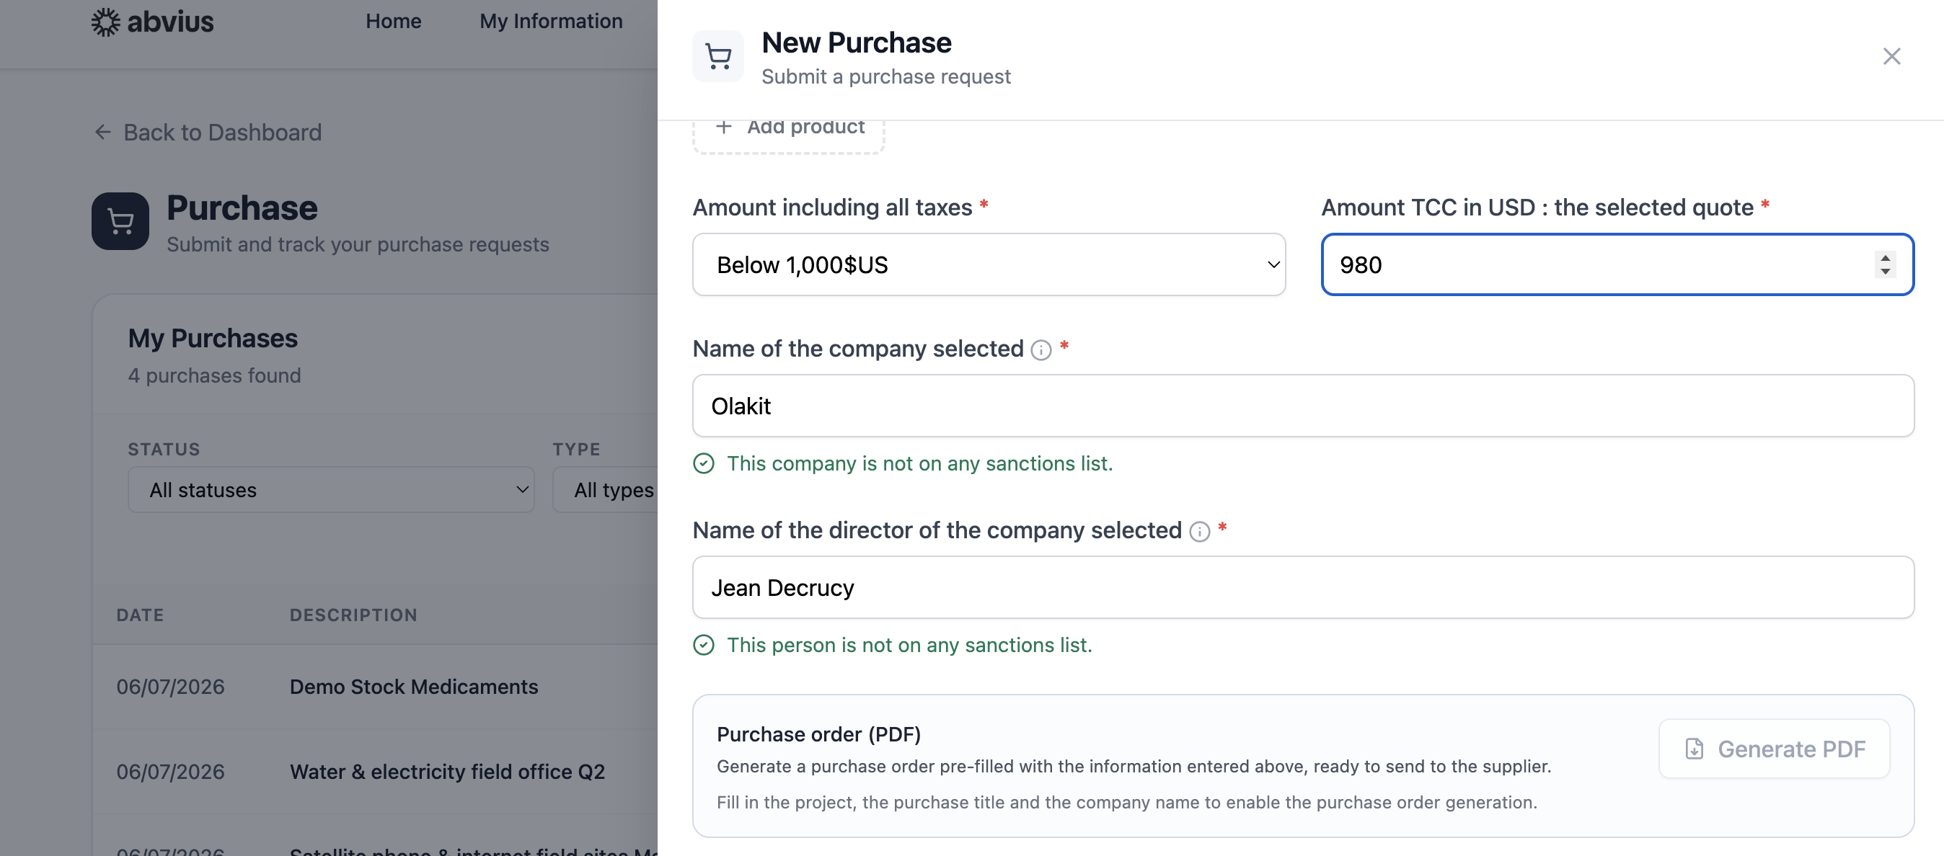Edit the company name field containing Olakit
Image resolution: width=1944 pixels, height=856 pixels.
coord(1302,406)
